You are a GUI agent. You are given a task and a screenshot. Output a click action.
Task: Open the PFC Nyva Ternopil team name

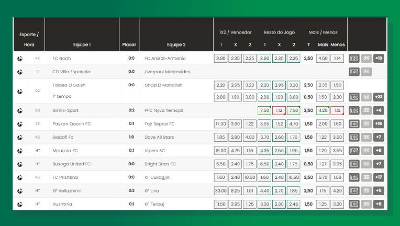[x=164, y=110]
